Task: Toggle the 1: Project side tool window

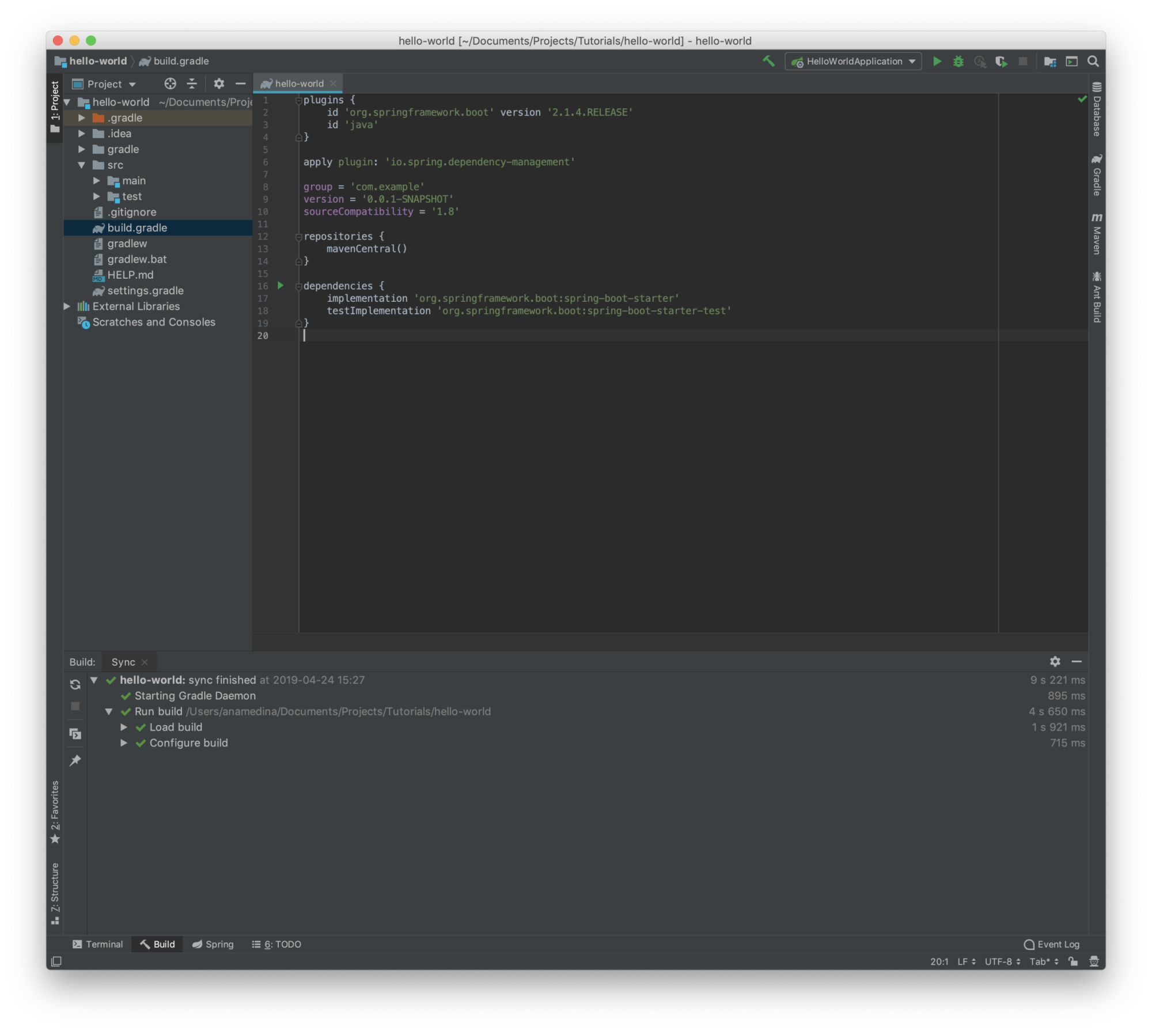Action: (55, 107)
